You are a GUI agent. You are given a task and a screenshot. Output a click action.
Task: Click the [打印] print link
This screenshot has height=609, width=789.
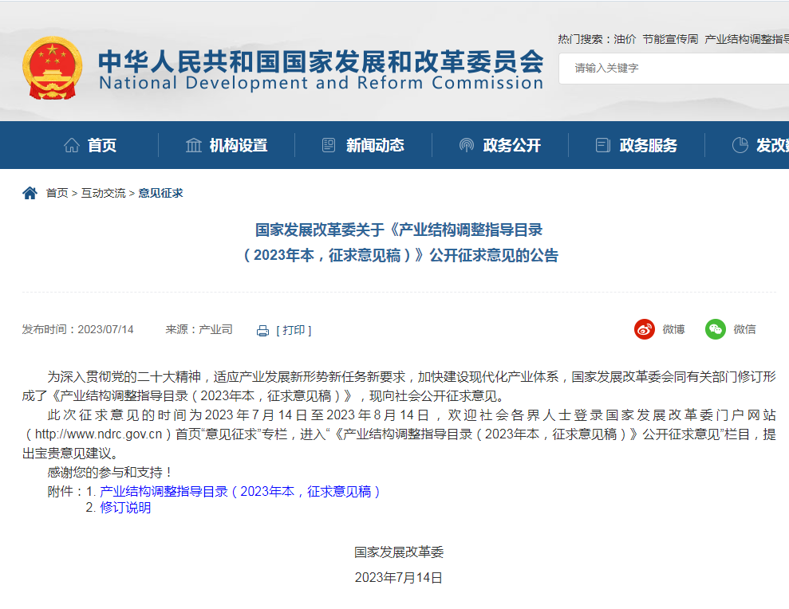click(294, 330)
